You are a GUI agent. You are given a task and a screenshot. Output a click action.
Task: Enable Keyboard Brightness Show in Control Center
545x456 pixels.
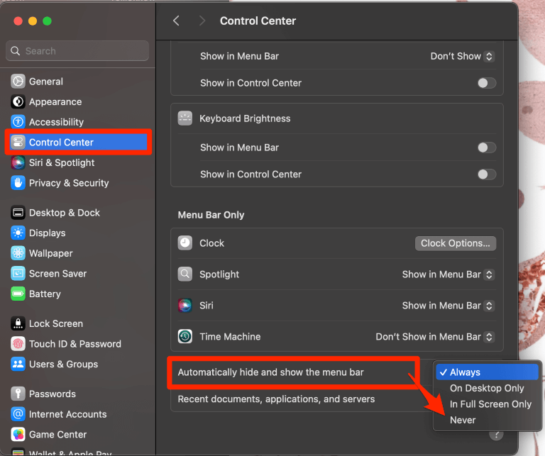[x=486, y=174]
